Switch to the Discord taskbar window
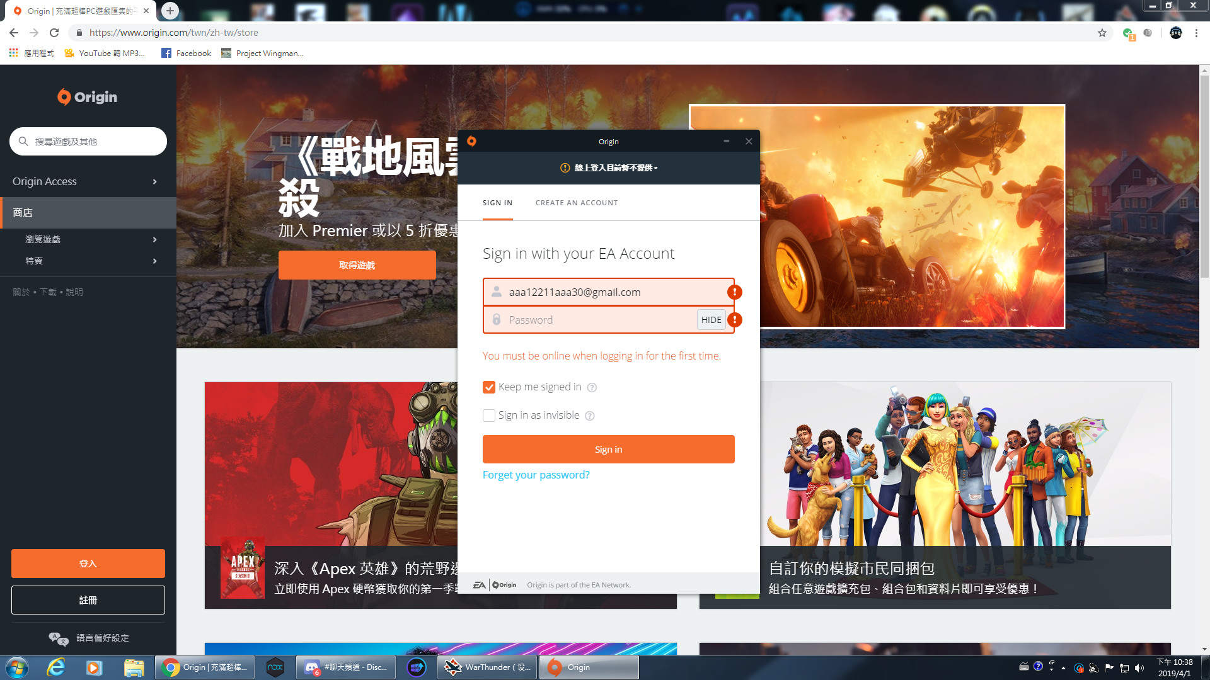 (346, 667)
